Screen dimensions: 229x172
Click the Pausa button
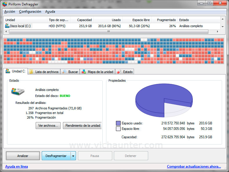pos(95,156)
